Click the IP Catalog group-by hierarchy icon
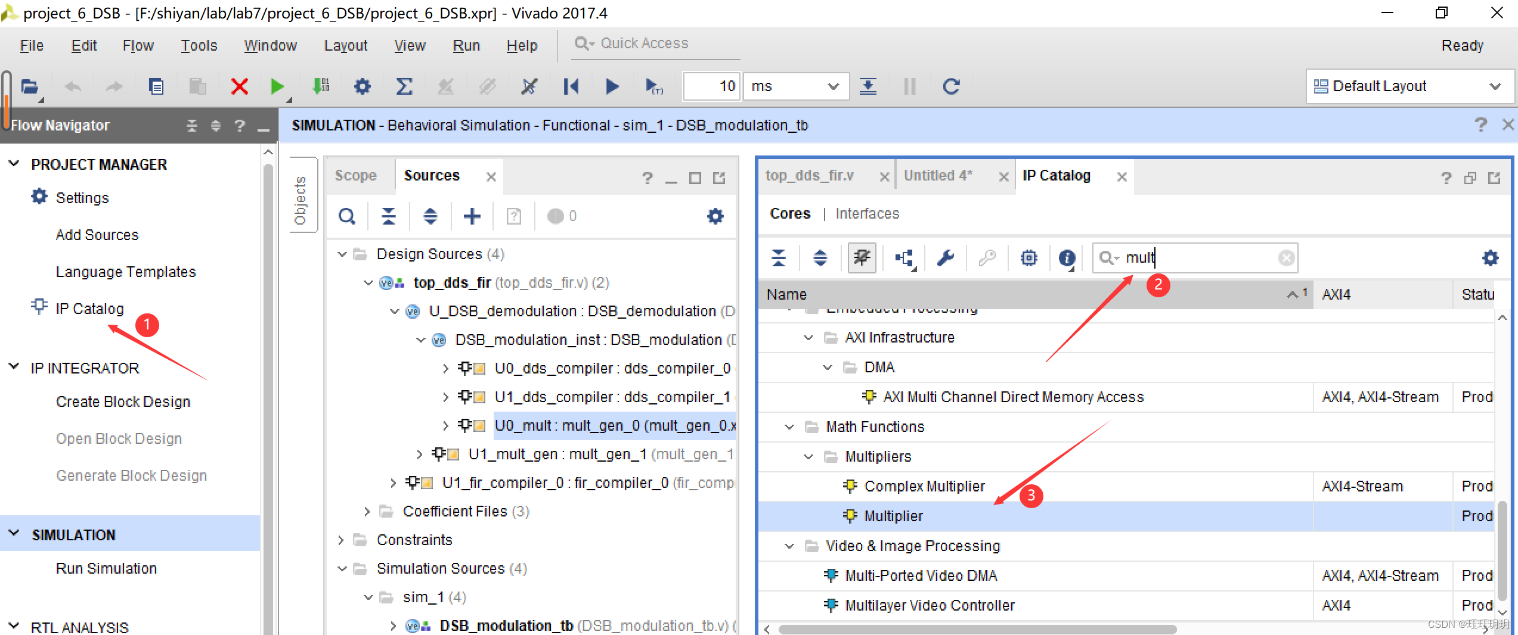The height and width of the screenshot is (635, 1518). coord(905,258)
